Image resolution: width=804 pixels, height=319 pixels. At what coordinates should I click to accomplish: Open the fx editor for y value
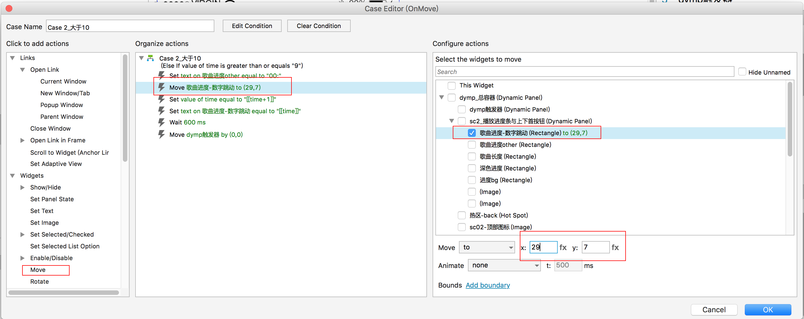[615, 247]
